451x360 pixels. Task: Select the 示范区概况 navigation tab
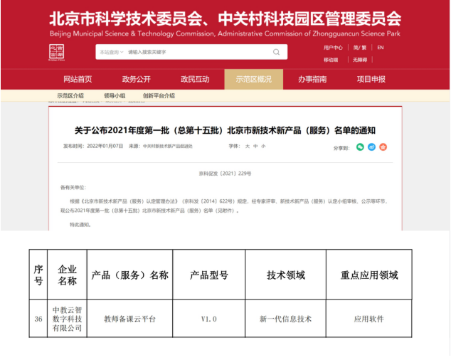tap(253, 79)
